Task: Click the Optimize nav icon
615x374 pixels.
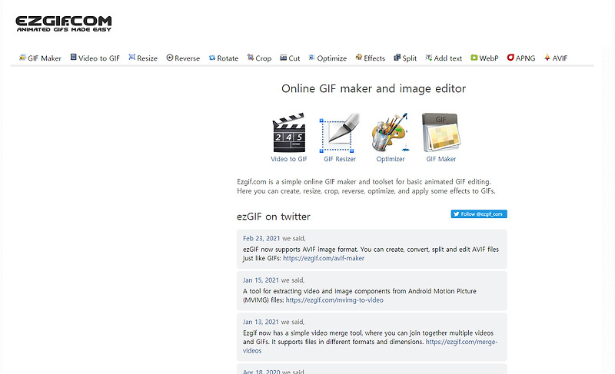Action: click(312, 57)
